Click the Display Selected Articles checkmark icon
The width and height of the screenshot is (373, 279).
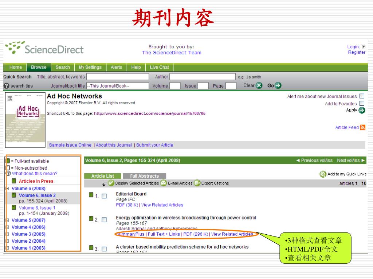coord(111,183)
